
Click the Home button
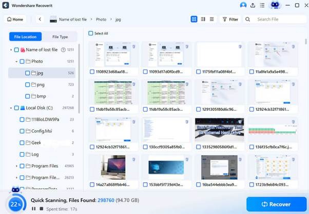click(15, 20)
